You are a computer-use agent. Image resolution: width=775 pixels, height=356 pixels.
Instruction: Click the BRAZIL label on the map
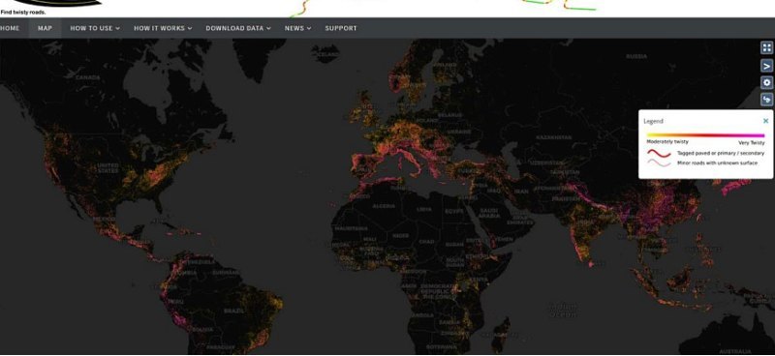coord(233,311)
